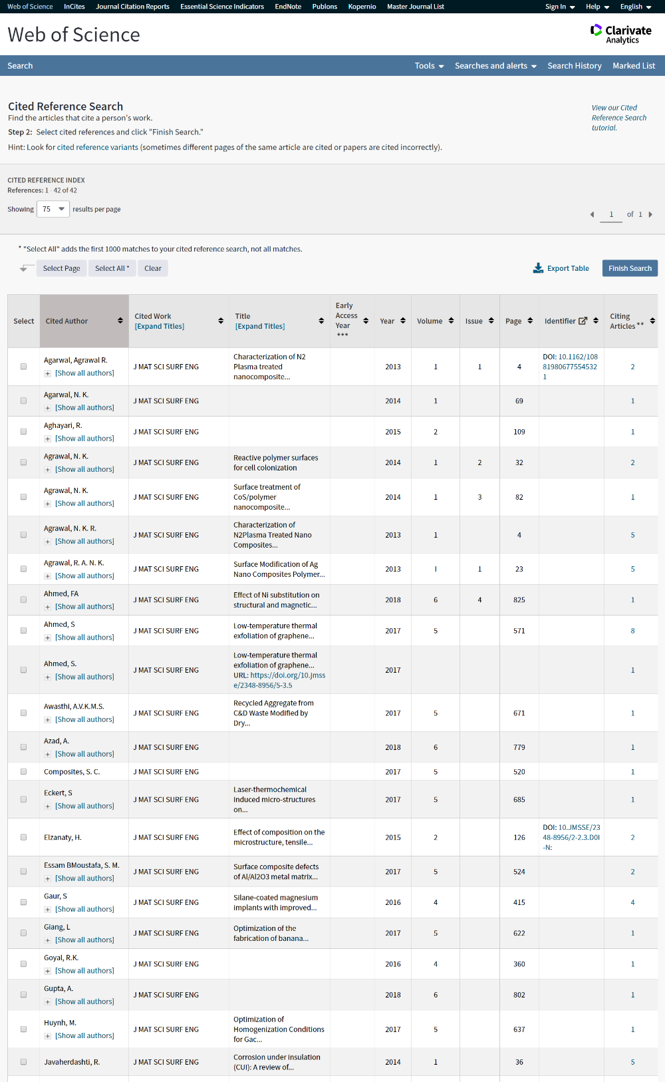This screenshot has width=665, height=1082.
Task: Select checkbox for Aghayari, R. row
Action: coord(23,432)
